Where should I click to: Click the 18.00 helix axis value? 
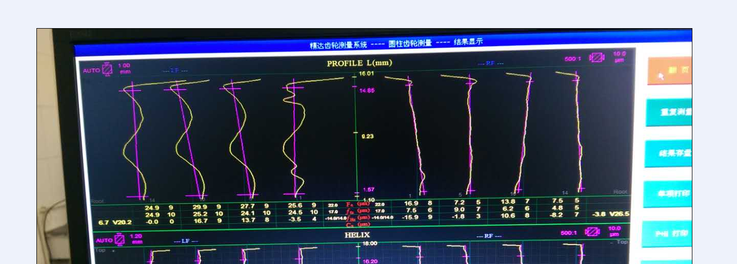(x=370, y=244)
